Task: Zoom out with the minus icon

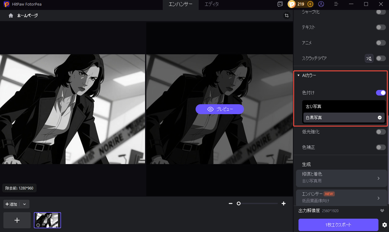Action: [231, 203]
